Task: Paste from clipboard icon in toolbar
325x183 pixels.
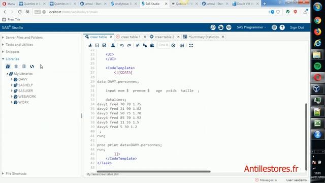Action: click(152, 45)
